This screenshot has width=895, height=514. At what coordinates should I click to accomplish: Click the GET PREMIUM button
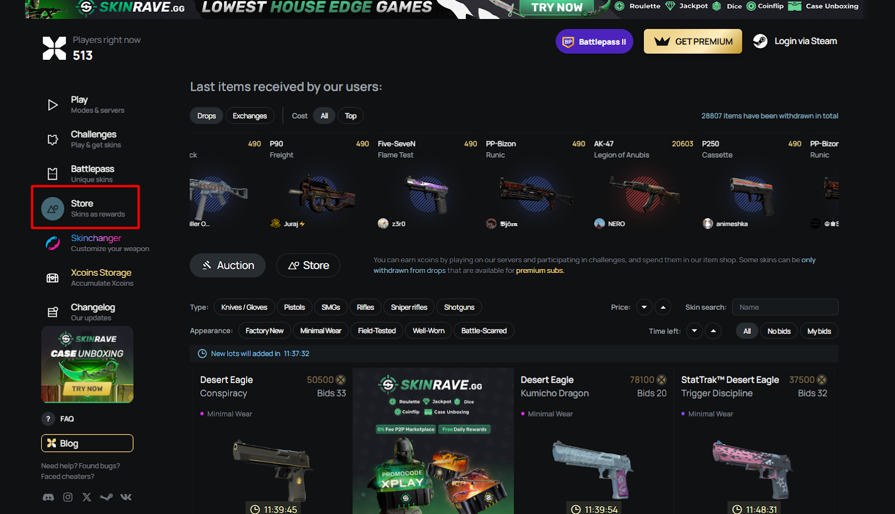click(x=693, y=41)
